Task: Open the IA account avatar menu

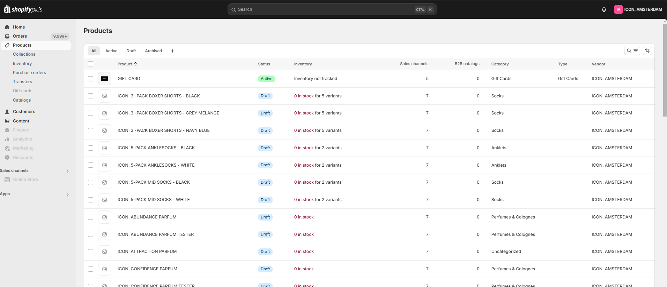Action: [x=618, y=9]
